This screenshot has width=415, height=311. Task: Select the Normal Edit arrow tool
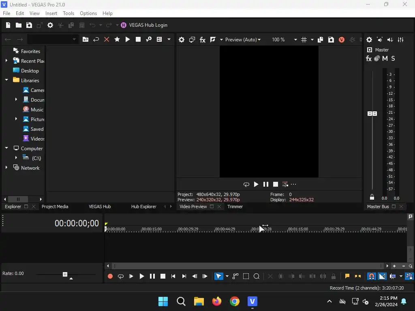coord(218,276)
